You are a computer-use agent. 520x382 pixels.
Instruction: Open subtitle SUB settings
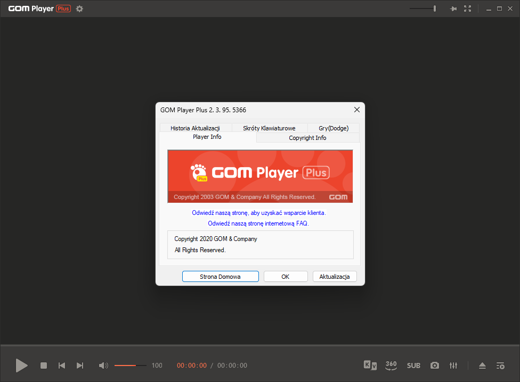point(413,366)
